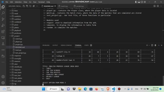Switch to PORTS panel tab

[87, 45]
